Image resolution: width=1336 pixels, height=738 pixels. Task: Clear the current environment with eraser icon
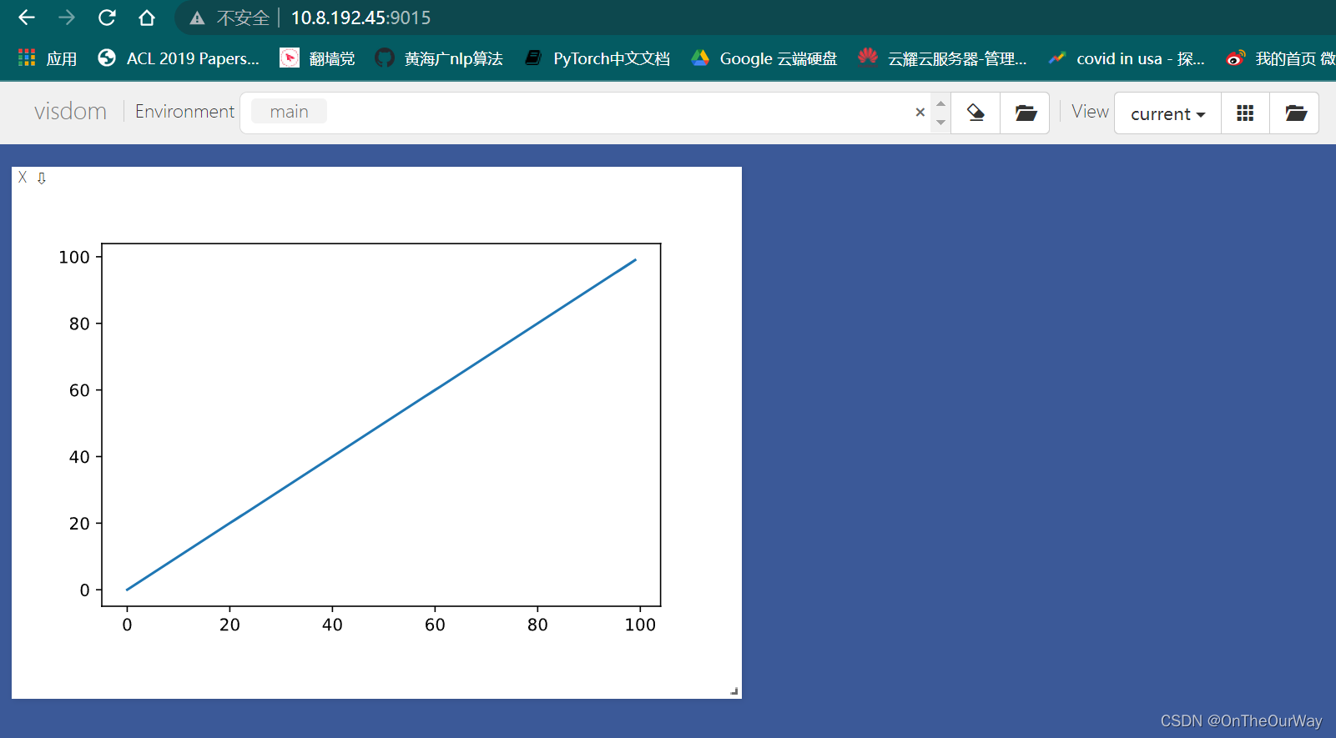976,113
